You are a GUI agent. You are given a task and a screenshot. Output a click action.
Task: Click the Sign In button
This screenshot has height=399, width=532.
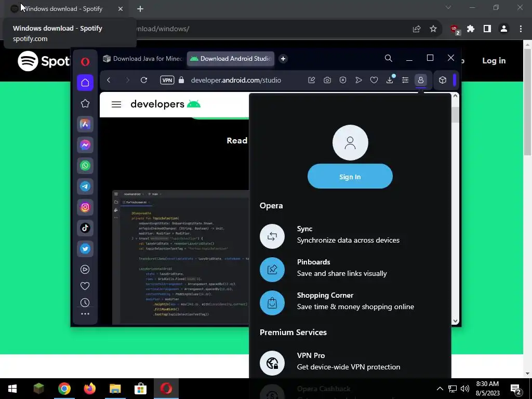[350, 176]
